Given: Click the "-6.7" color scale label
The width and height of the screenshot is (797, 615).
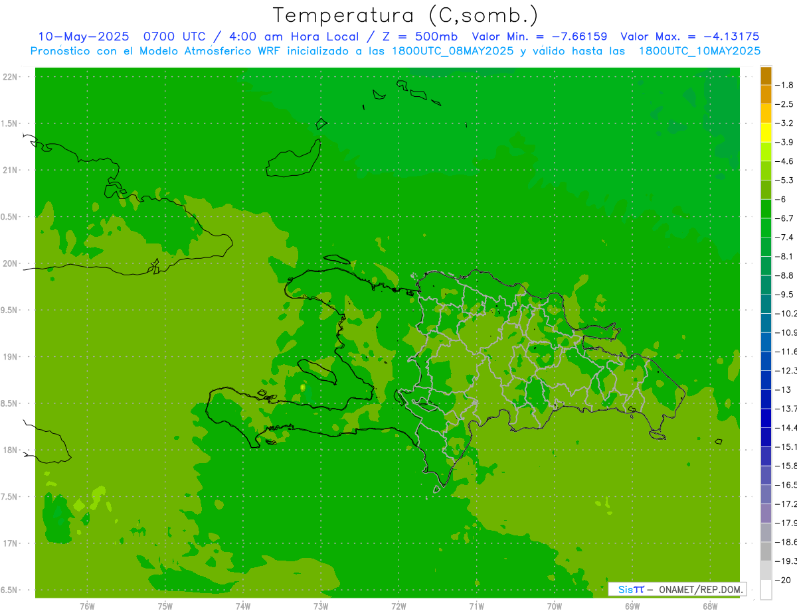Looking at the screenshot, I should (x=784, y=218).
